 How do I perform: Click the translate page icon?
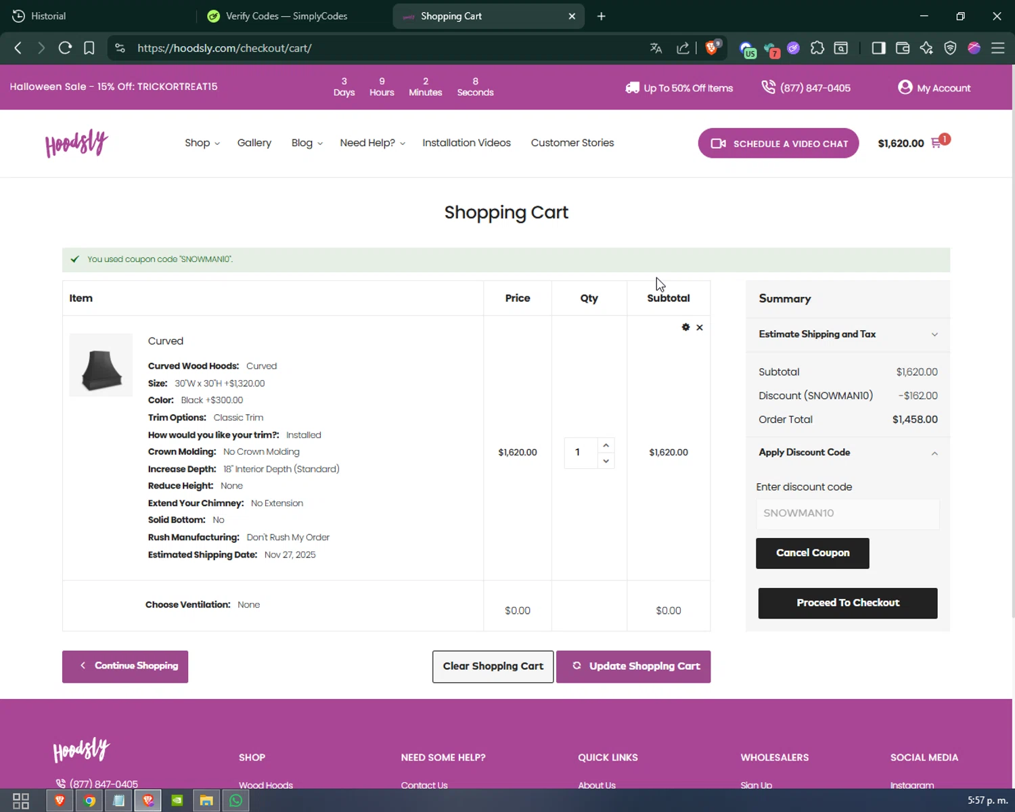[x=656, y=48]
